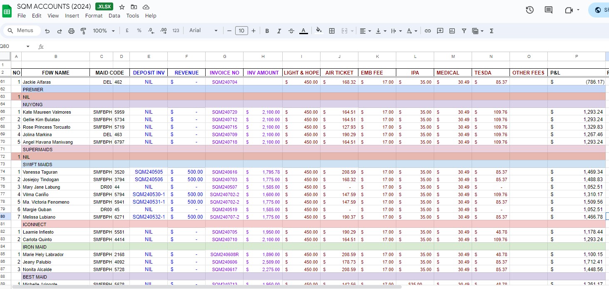Star the SQM ACCOUNTS document
Image resolution: width=609 pixels, height=289 pixels.
pyautogui.click(x=122, y=7)
